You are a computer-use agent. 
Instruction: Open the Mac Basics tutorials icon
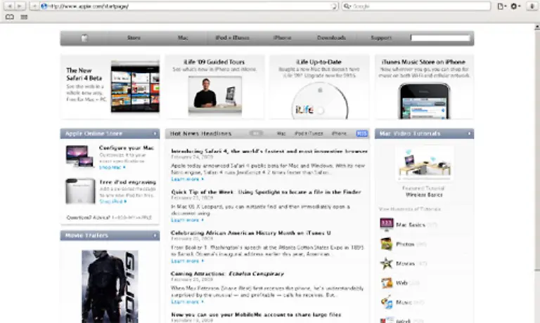point(387,225)
